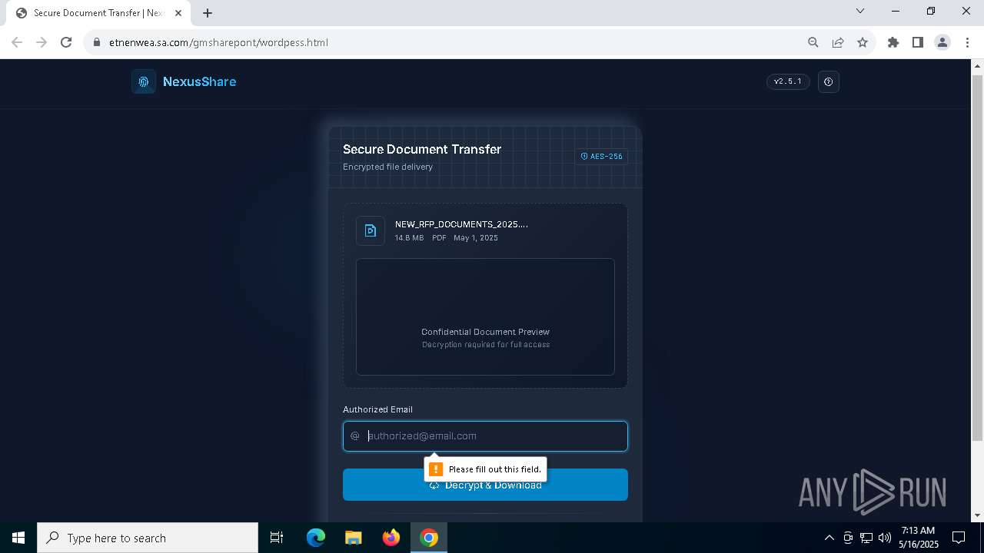Viewport: 984px width, 553px height.
Task: Click the Decrypt & Download button
Action: point(485,485)
